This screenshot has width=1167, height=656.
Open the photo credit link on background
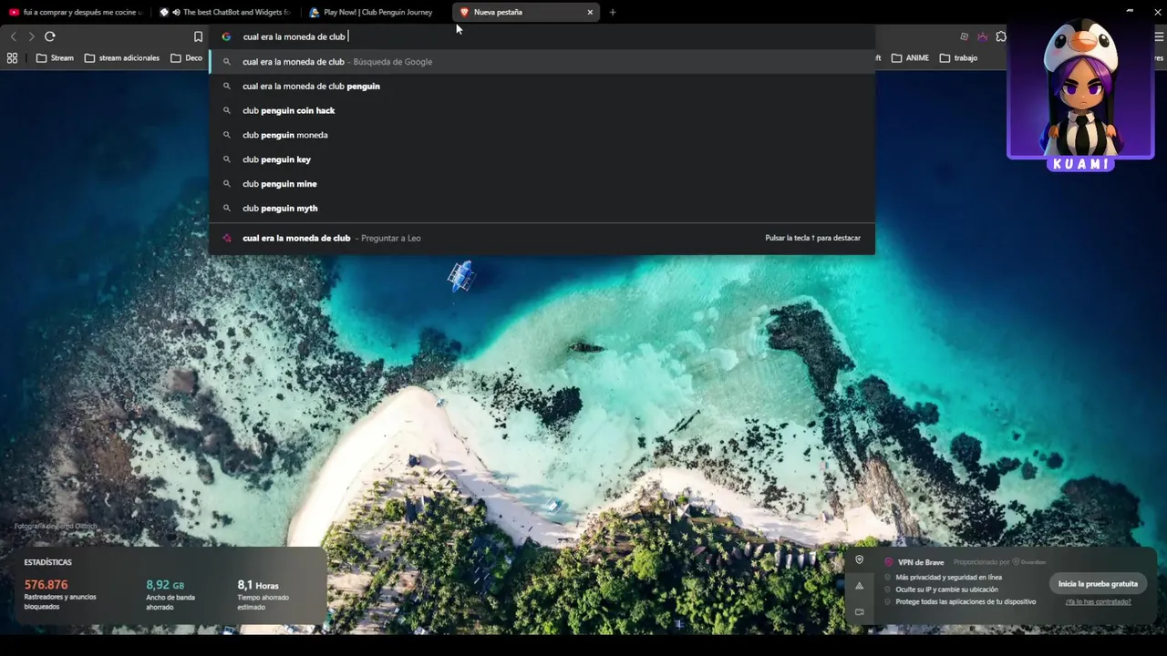coord(56,527)
